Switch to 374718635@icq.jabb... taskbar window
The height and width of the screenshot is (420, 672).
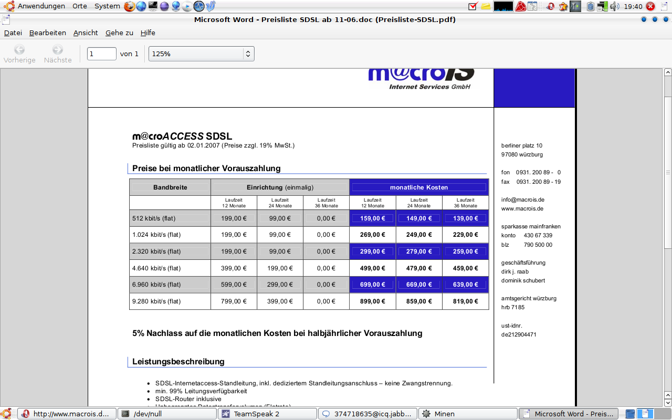(367, 414)
